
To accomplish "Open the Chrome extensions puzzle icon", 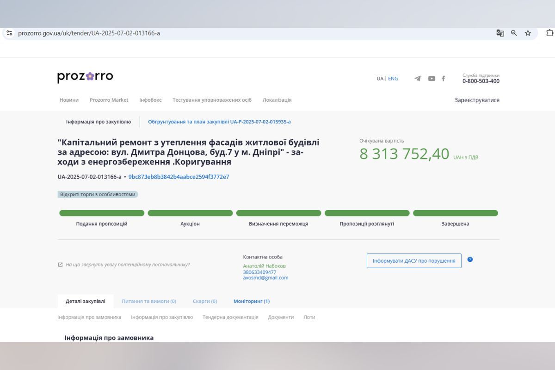I will click(549, 33).
